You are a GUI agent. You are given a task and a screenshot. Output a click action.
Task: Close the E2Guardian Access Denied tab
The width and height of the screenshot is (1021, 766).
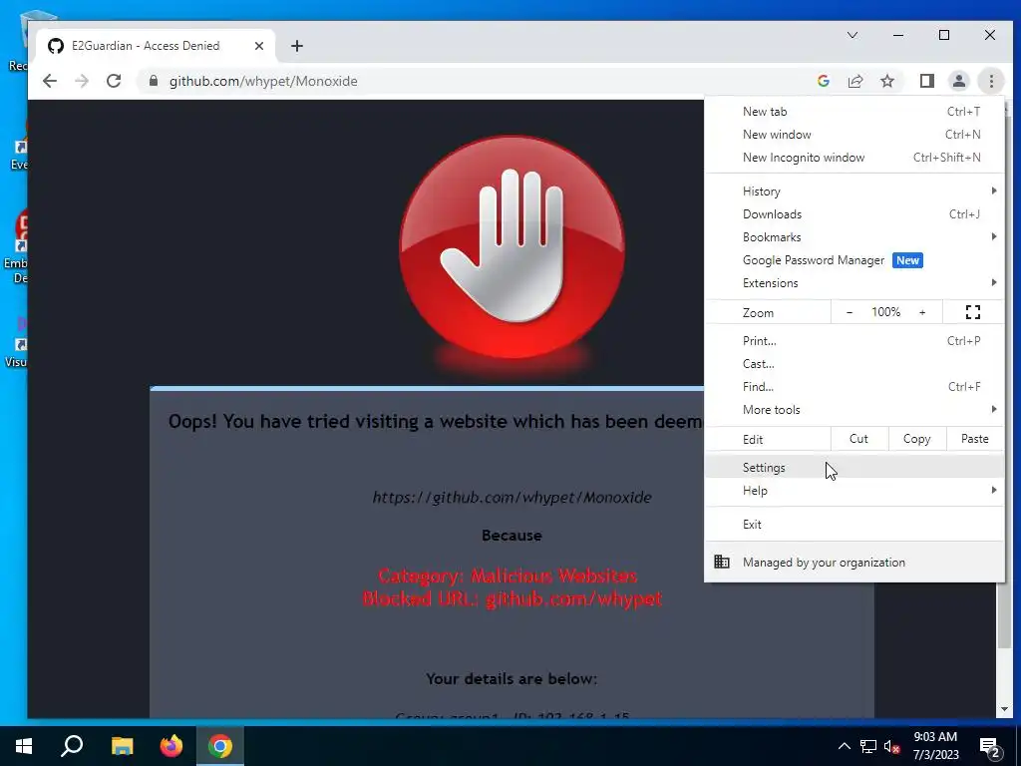259,46
